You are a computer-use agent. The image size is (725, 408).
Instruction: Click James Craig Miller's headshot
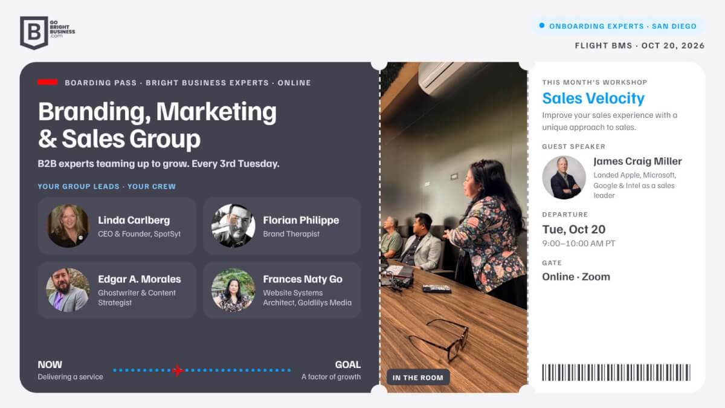[564, 178]
